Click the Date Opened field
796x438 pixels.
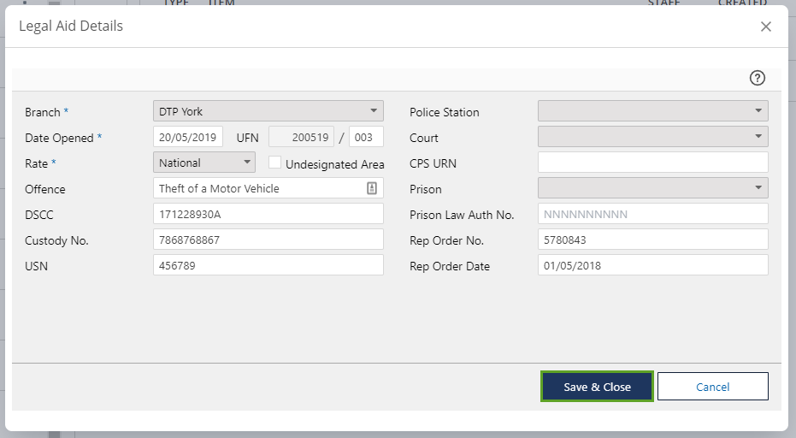(x=188, y=137)
